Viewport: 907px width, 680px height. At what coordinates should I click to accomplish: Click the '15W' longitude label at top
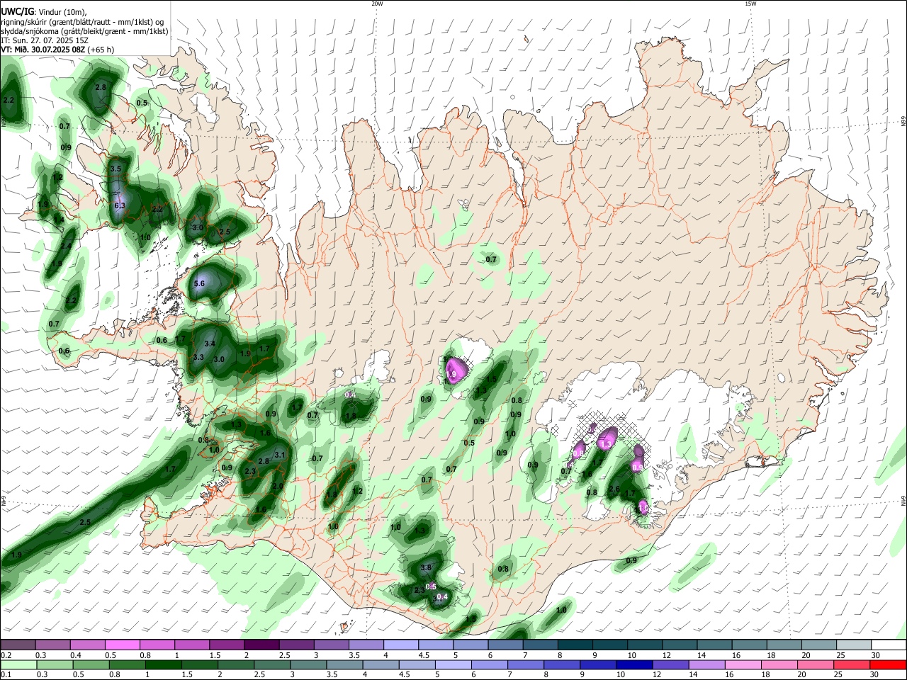(x=750, y=4)
